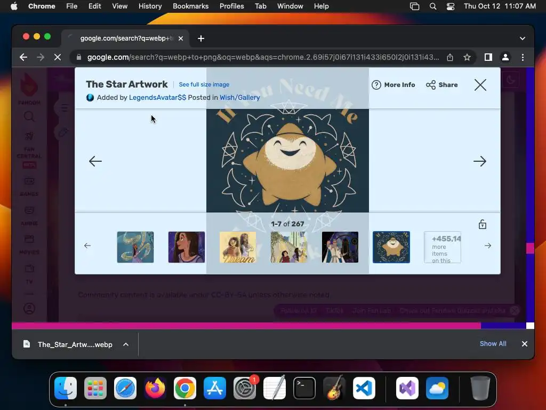The image size is (546, 410).
Task: Select the Dream artwork thumbnail
Action: pos(238,247)
